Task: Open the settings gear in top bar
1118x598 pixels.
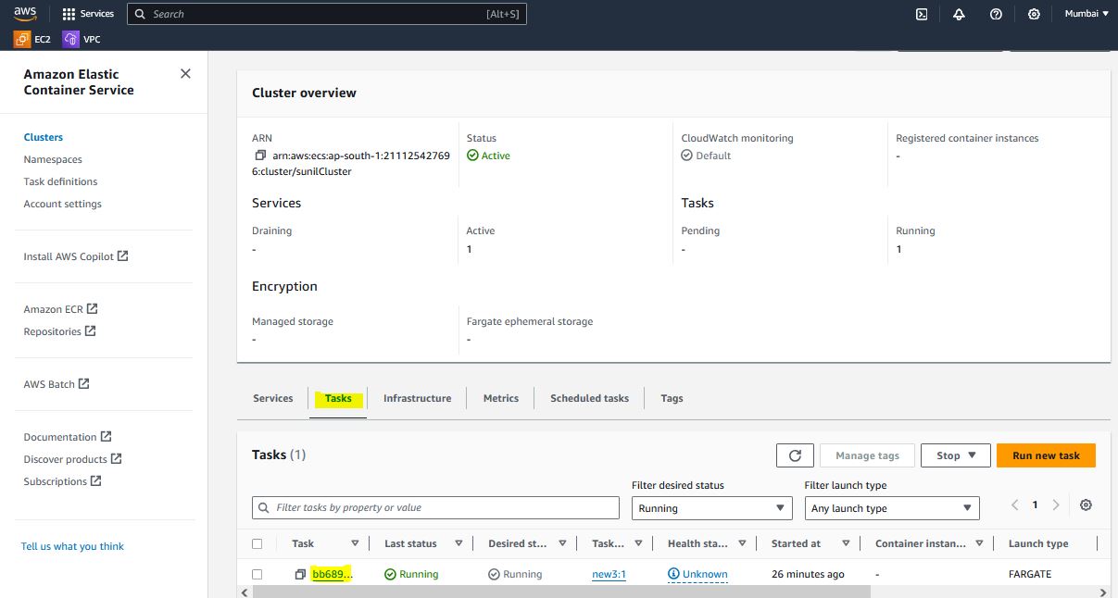Action: [x=1034, y=14]
